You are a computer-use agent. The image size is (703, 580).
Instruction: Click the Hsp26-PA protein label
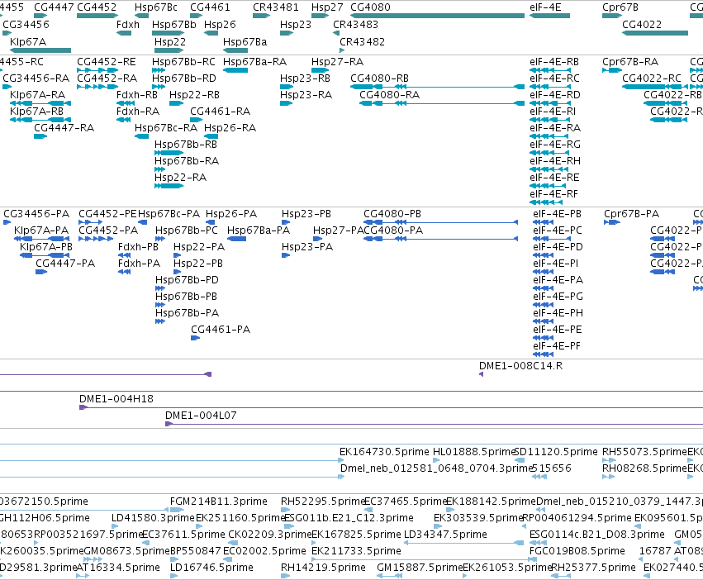[231, 213]
